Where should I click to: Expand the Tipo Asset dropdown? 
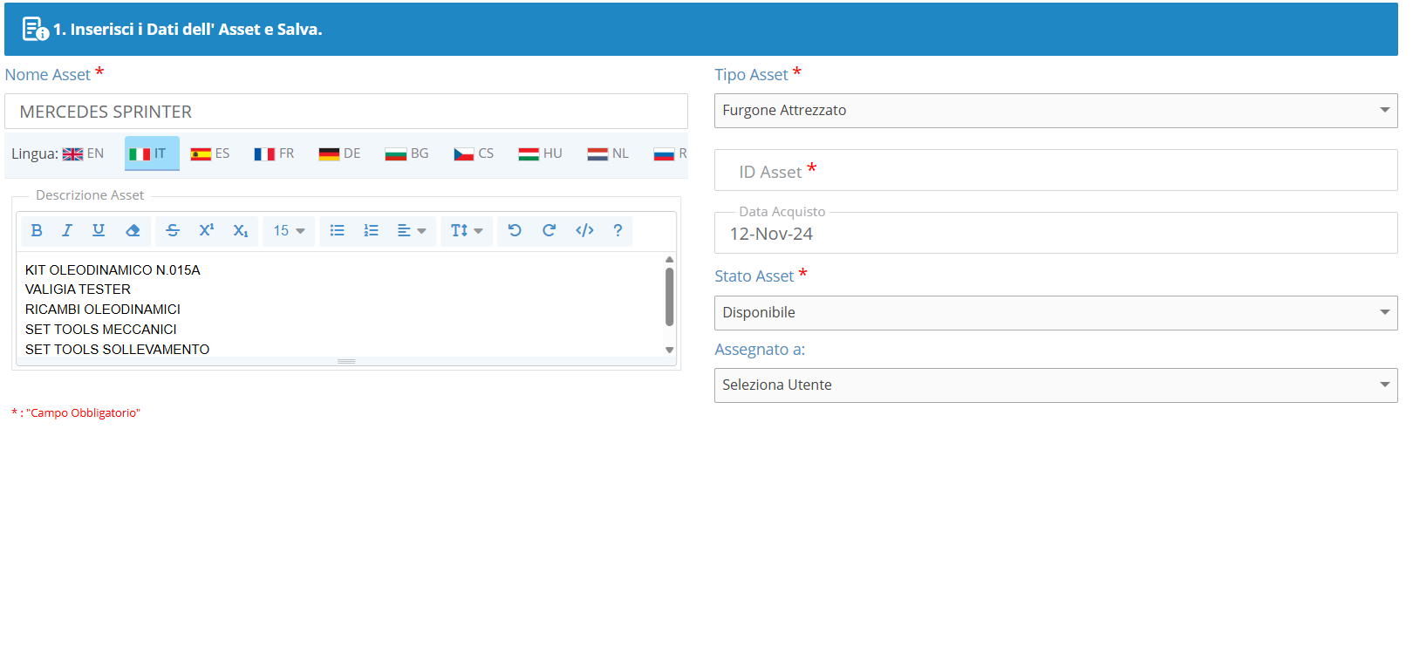tap(1055, 111)
